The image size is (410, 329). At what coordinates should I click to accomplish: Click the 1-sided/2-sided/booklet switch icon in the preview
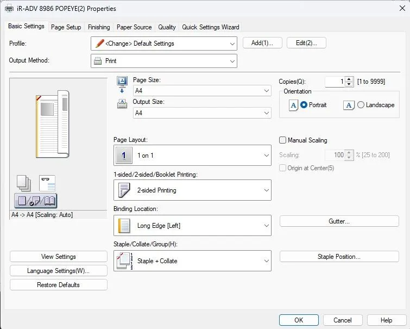click(35, 201)
